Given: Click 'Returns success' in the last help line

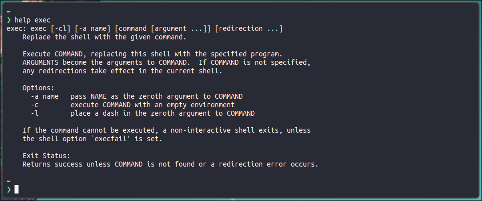Looking at the screenshot, I should click(53, 164).
